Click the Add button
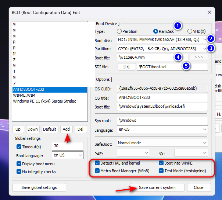The image size is (222, 200). (66, 129)
